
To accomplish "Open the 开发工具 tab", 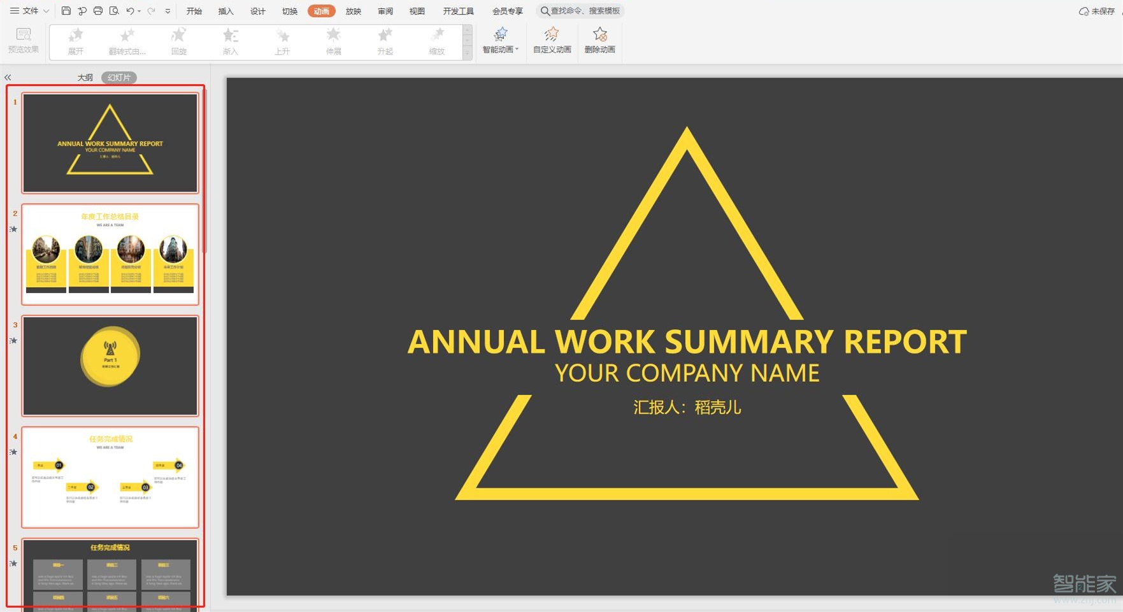I will (x=459, y=11).
